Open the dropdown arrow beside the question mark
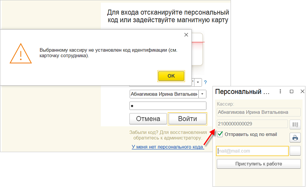The image size is (306, 187). coord(198,82)
